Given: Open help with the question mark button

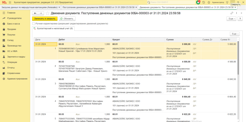Looking at the screenshot, I should 240,18.
